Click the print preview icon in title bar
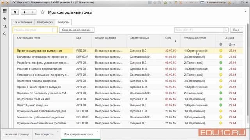The height and width of the screenshot is (140, 250). click(x=159, y=3)
